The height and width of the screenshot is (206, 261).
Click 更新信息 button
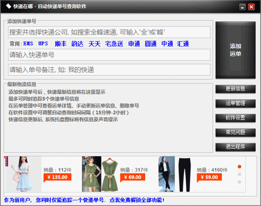click(235, 89)
